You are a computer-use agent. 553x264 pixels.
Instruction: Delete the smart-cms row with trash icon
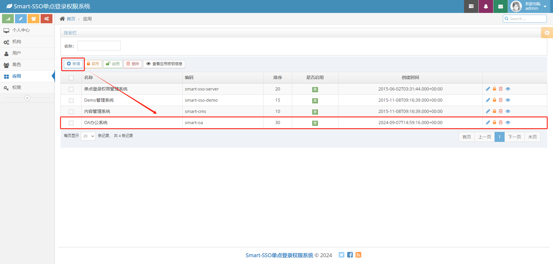coord(501,111)
